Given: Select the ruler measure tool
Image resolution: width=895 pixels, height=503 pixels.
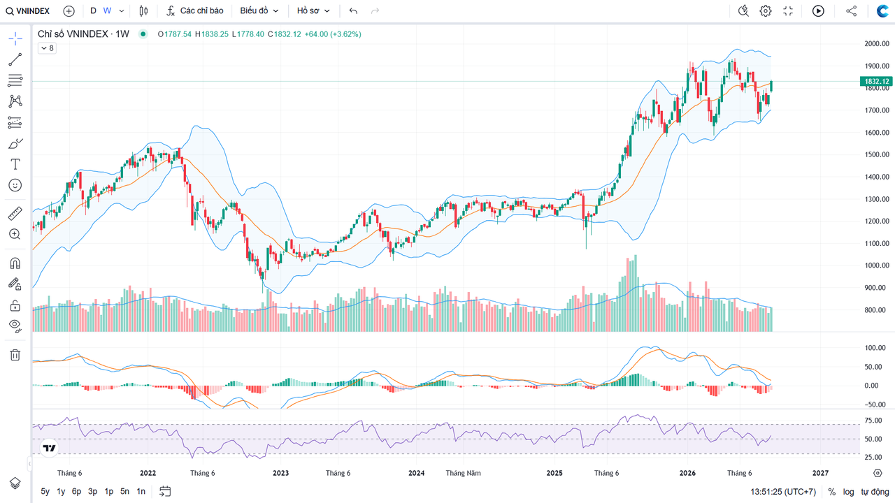Looking at the screenshot, I should [15, 213].
